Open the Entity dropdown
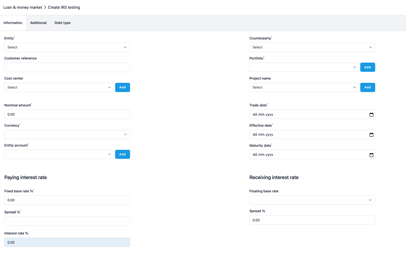406x254 pixels. pos(67,47)
